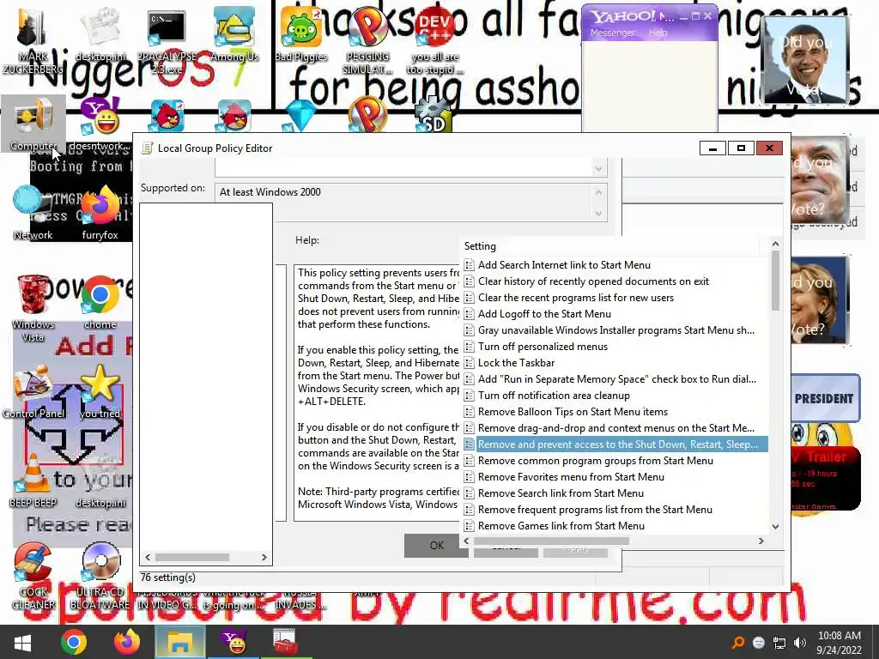Click the taskbar clock showing 10:08 AM
Viewport: 879px width, 659px height.
839,643
